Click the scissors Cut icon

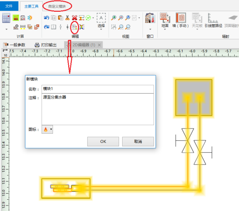(67, 18)
